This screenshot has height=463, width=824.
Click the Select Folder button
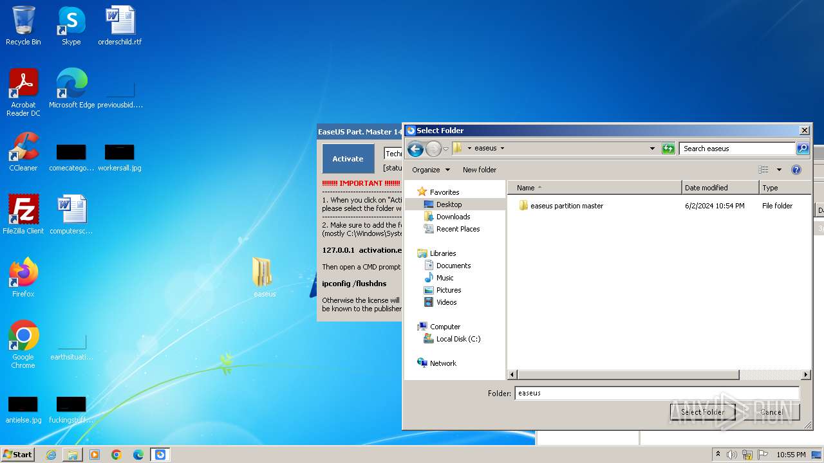tap(702, 412)
